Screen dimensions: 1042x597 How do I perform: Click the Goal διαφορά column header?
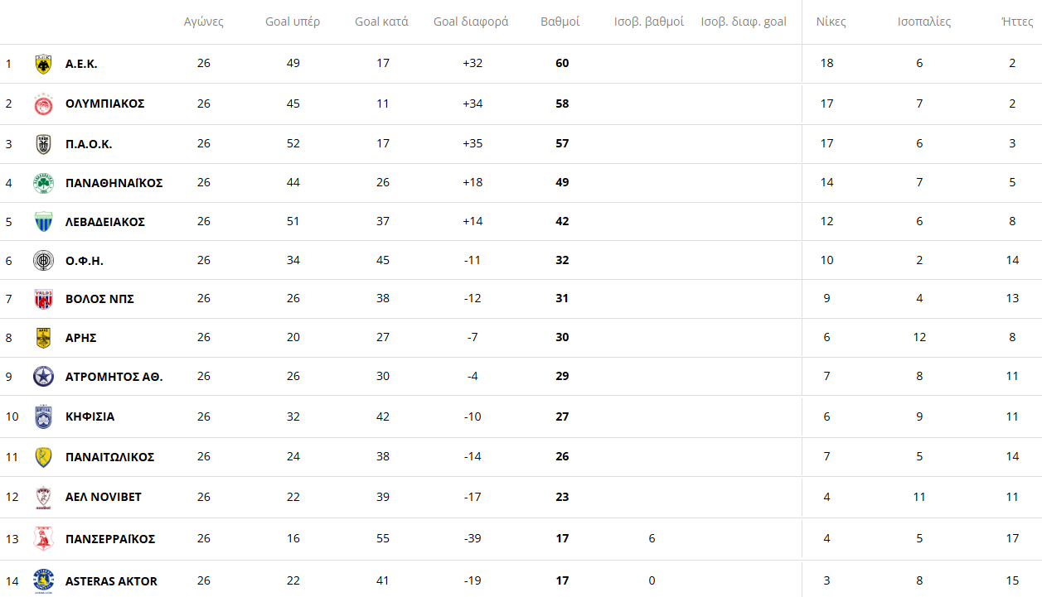pos(471,22)
